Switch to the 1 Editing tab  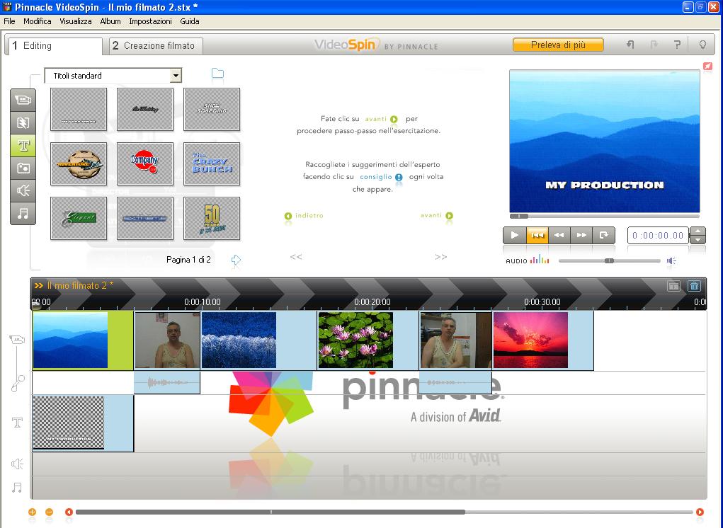pyautogui.click(x=54, y=45)
